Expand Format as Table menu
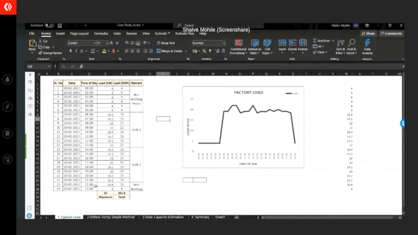 point(254,47)
